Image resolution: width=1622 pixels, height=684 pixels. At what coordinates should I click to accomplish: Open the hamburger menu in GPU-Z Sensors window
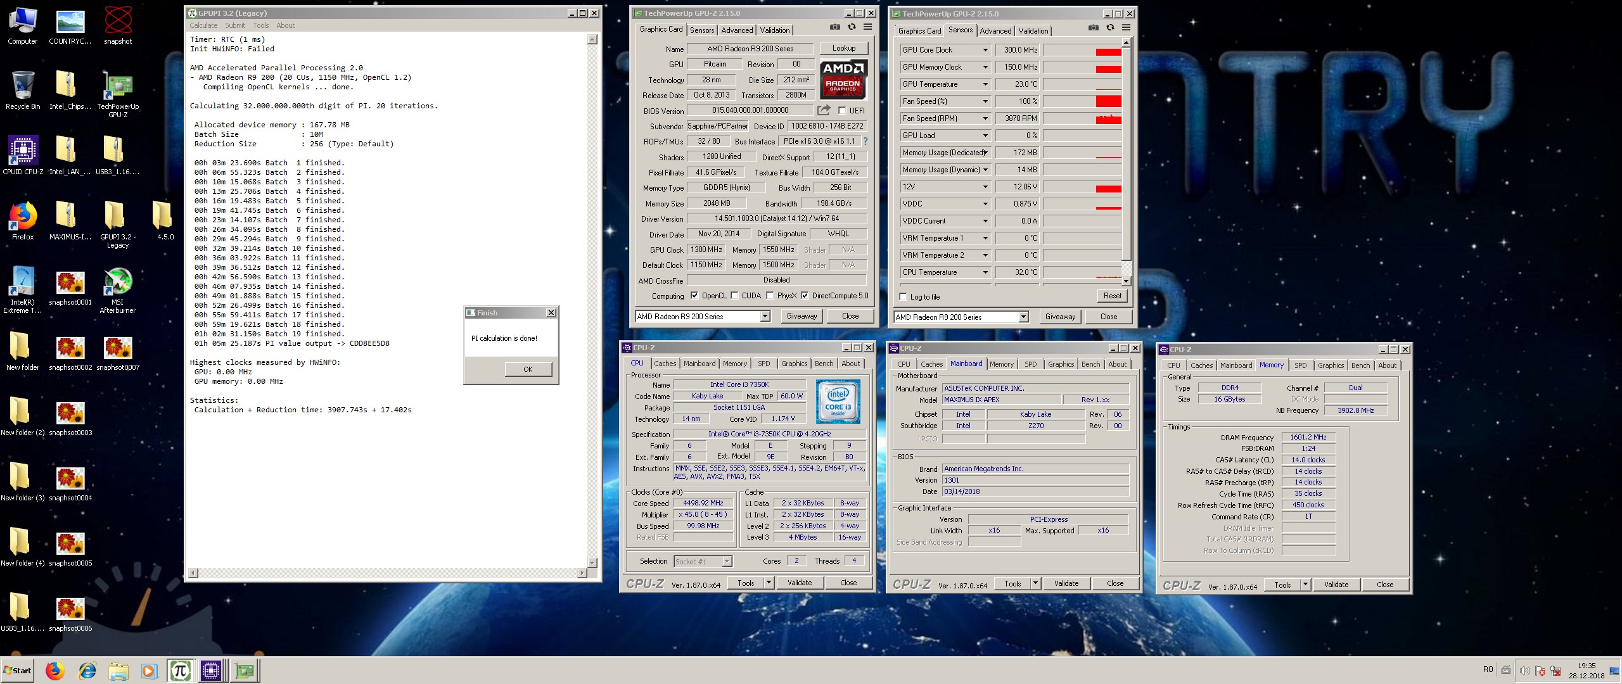(1126, 28)
